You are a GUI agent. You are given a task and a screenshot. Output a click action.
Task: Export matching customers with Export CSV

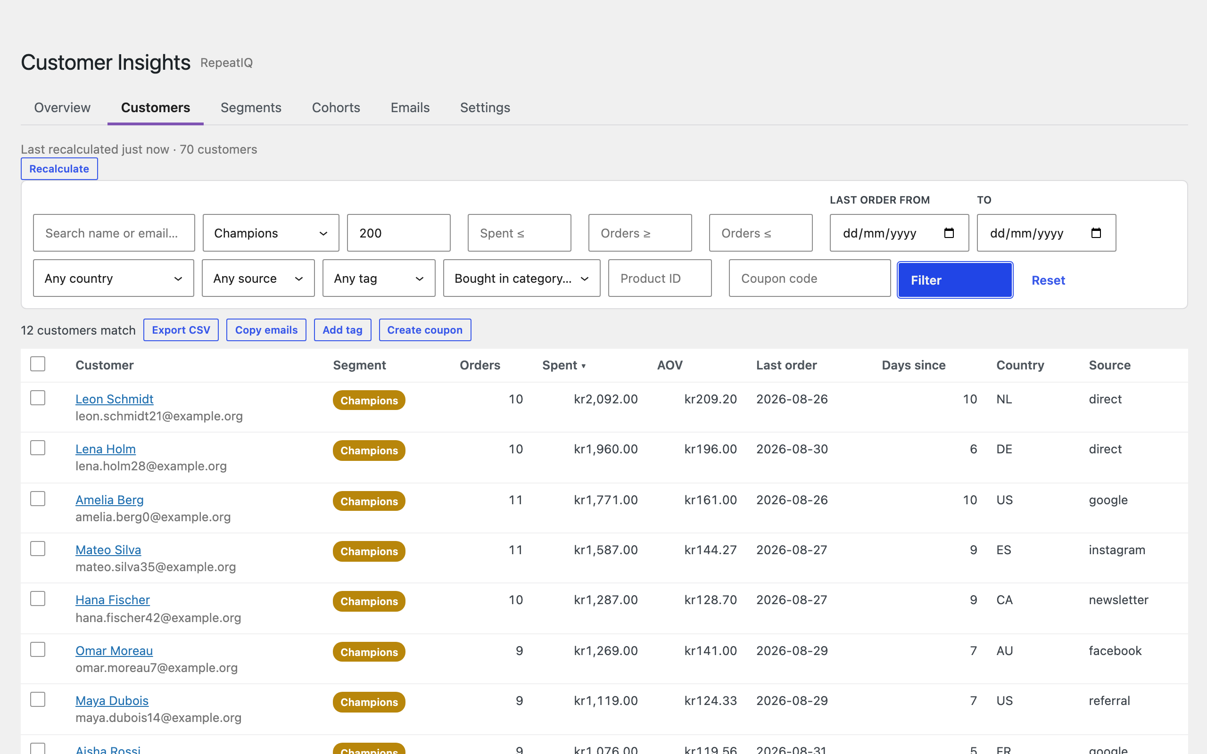[x=181, y=330]
